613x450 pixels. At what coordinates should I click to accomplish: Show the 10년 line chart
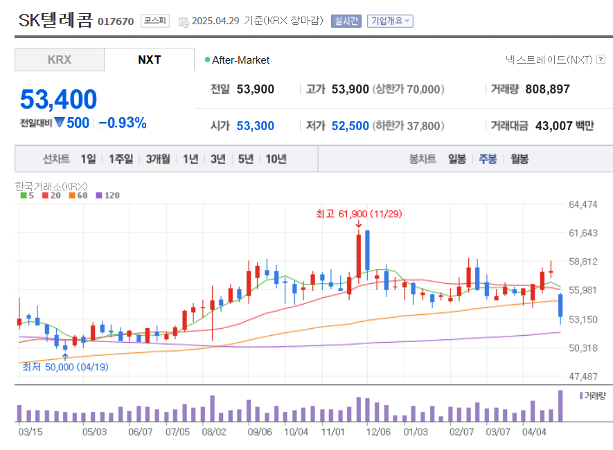pyautogui.click(x=276, y=159)
